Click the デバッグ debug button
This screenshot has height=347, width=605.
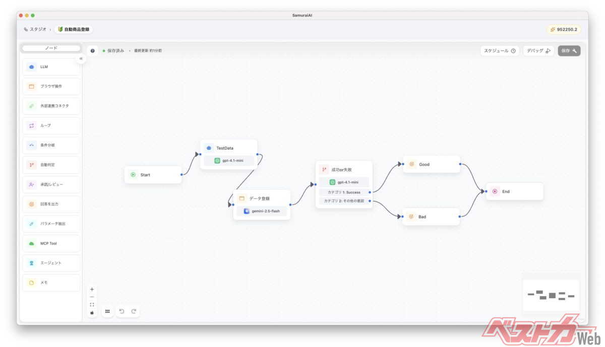[538, 51]
